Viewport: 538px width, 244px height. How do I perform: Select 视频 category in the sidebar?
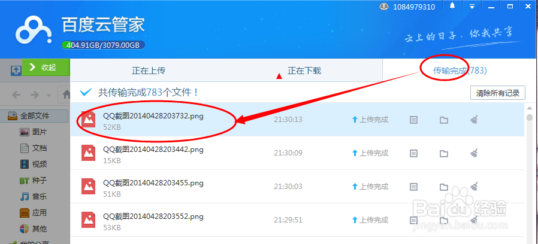click(x=34, y=164)
